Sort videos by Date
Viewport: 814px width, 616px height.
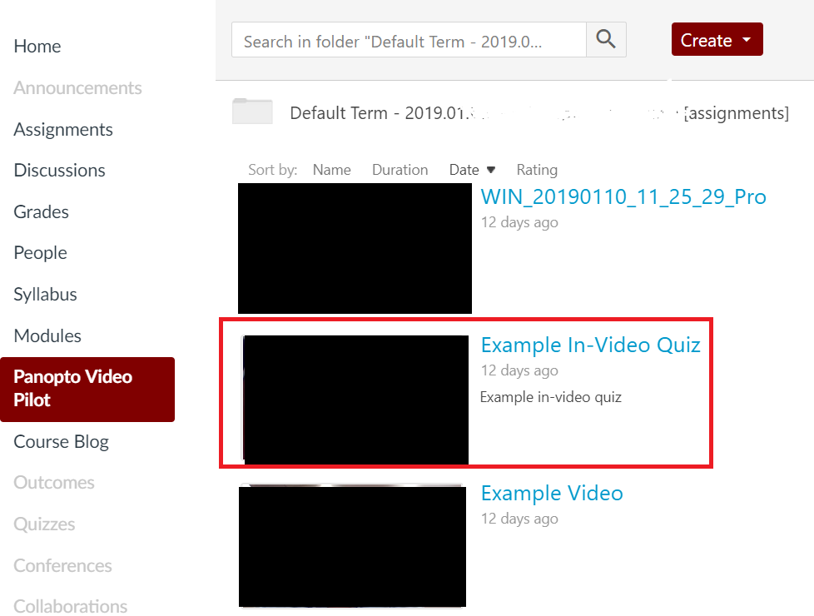pos(471,170)
